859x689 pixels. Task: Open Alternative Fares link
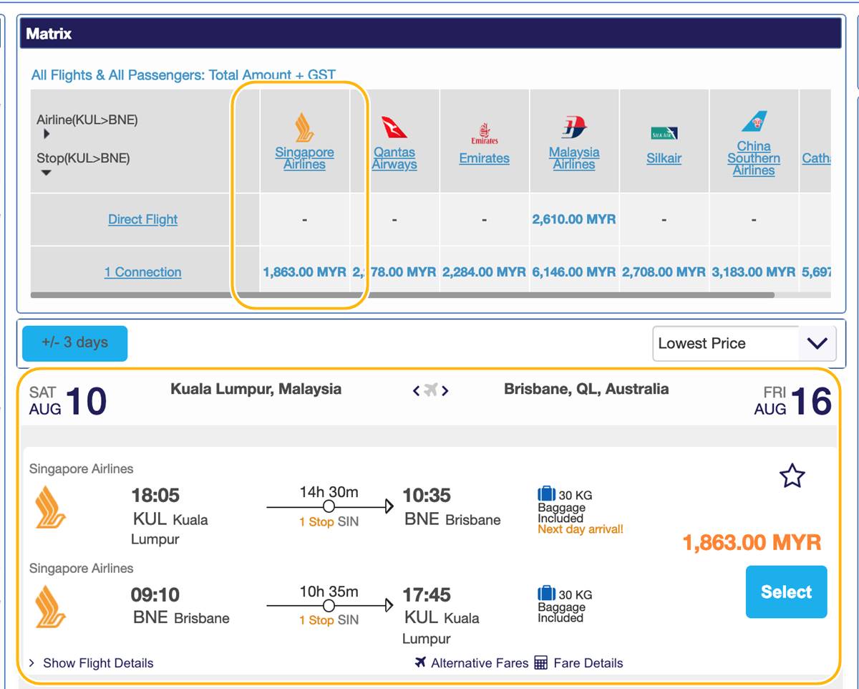(480, 663)
